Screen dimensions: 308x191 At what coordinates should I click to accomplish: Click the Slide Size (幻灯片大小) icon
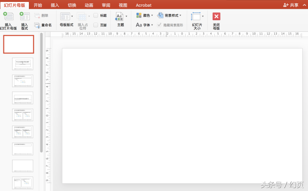pos(196,16)
